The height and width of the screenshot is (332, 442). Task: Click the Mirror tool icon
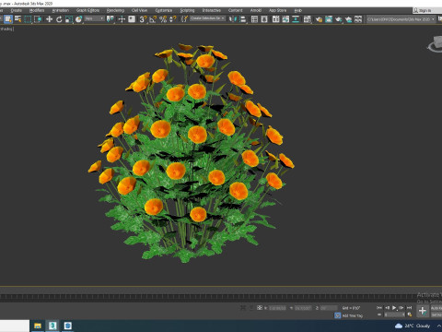233,19
